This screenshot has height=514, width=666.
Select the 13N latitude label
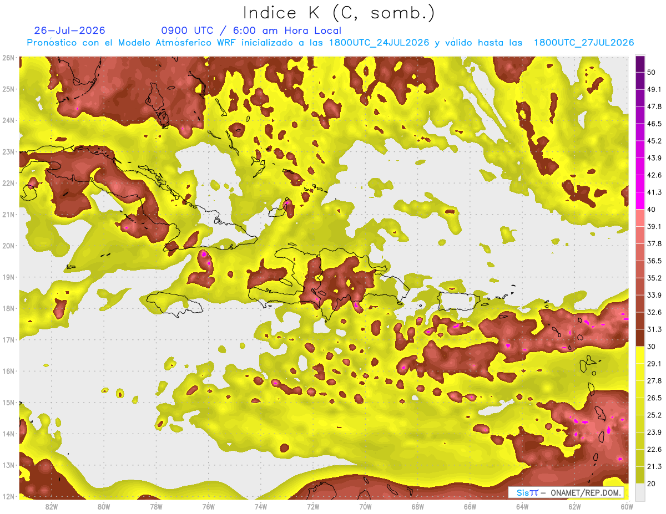point(8,465)
